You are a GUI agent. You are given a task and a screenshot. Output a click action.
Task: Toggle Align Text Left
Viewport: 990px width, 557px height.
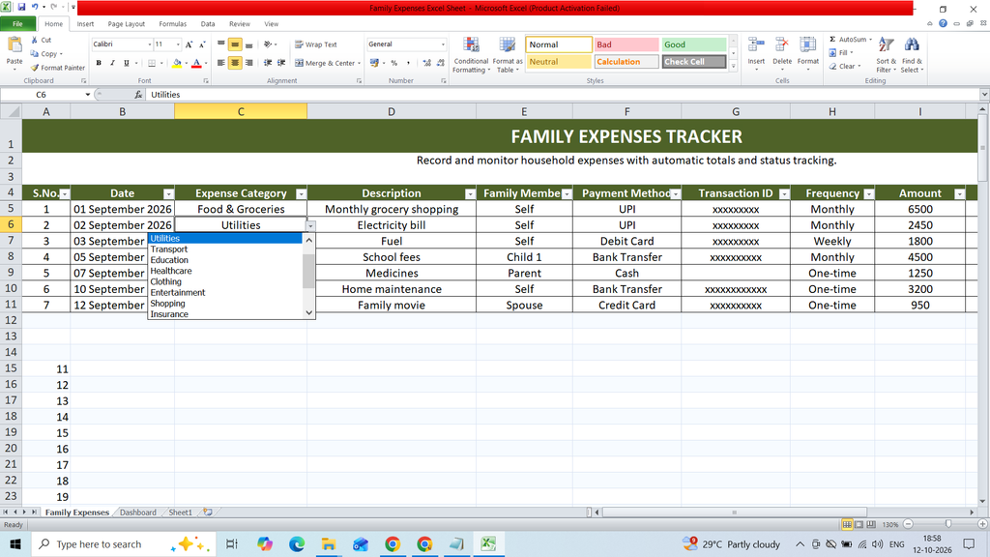(x=221, y=63)
